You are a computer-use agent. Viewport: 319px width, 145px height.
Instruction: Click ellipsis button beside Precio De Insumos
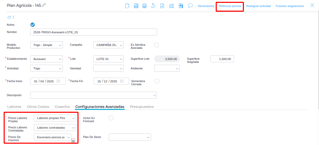(x=73, y=141)
